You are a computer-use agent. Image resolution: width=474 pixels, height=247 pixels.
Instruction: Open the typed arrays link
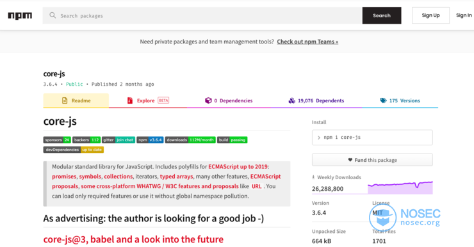click(176, 177)
